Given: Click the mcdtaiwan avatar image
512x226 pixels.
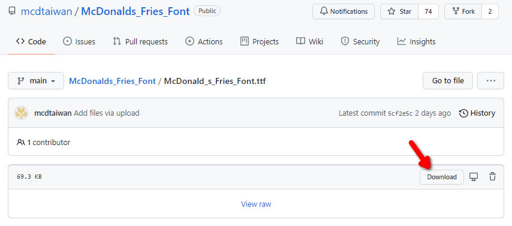Looking at the screenshot, I should click(21, 113).
